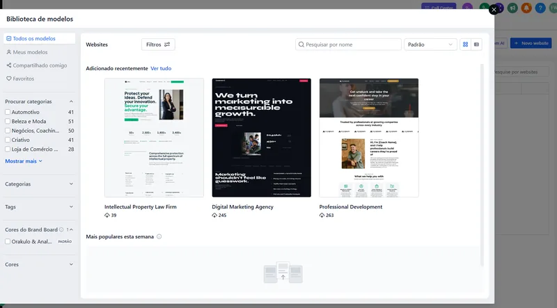Image resolution: width=557 pixels, height=308 pixels.
Task: Close the Biblioteca de modelos dialog
Action: pyautogui.click(x=494, y=10)
